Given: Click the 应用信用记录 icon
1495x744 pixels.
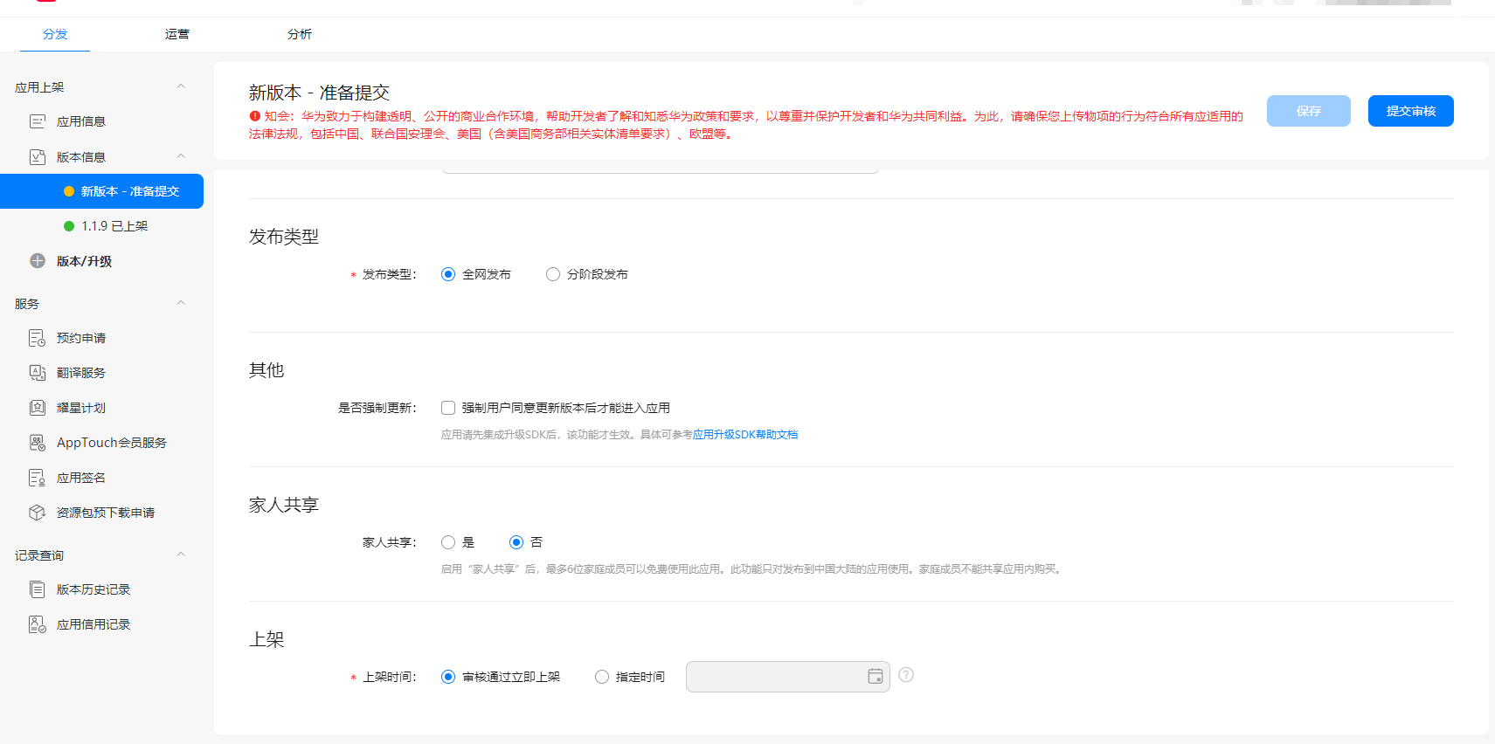Looking at the screenshot, I should [x=38, y=624].
